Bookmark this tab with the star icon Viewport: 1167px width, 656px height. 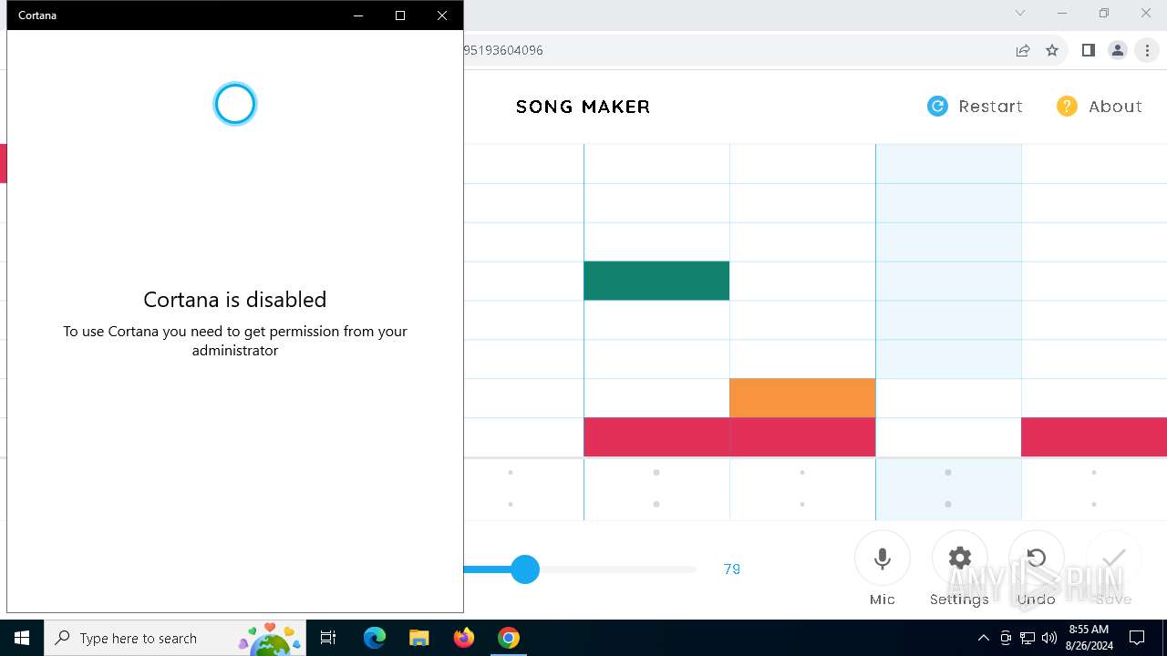(1052, 50)
